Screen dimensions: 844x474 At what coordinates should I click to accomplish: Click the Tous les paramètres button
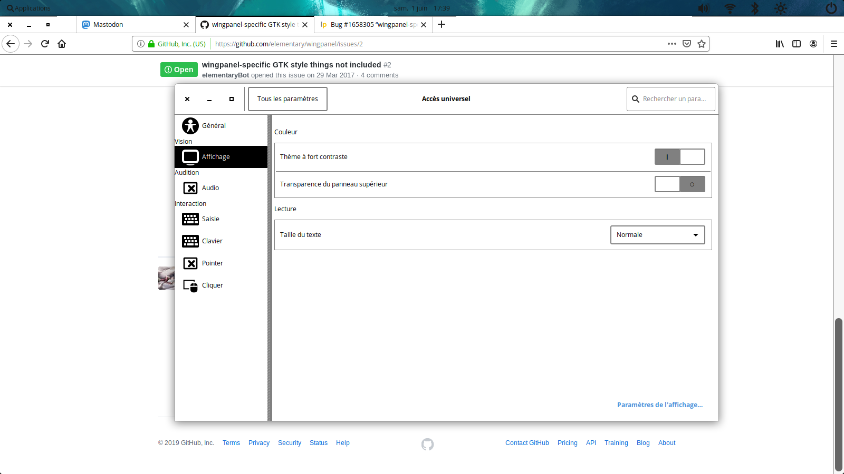287,98
